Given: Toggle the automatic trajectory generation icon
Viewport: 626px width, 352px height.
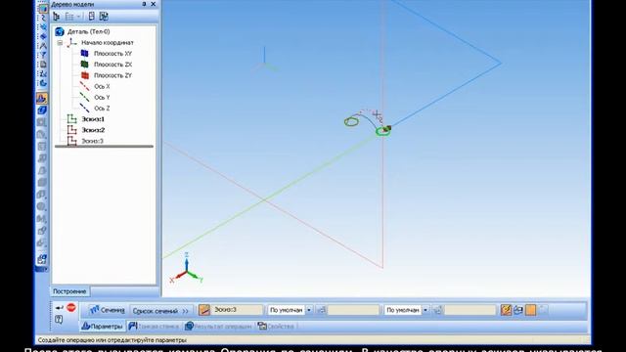Looking at the screenshot, I should click(x=506, y=310).
